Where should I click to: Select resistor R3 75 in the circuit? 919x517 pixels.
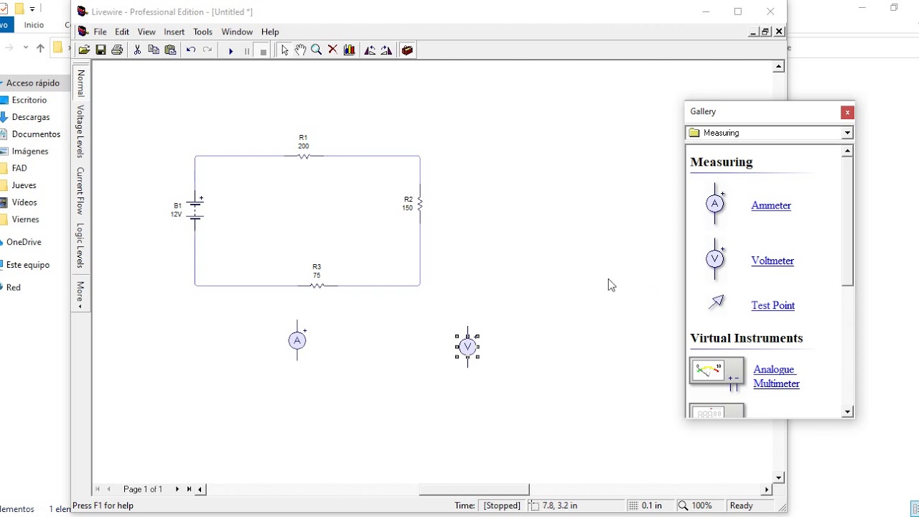[x=317, y=285]
